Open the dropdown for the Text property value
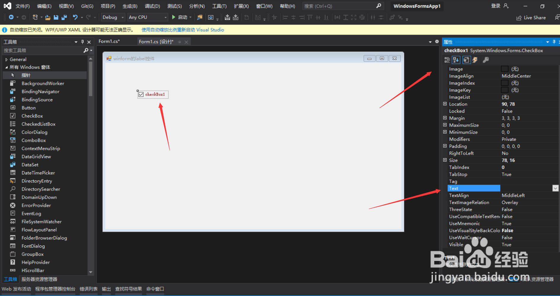560x296 pixels. pyautogui.click(x=555, y=188)
